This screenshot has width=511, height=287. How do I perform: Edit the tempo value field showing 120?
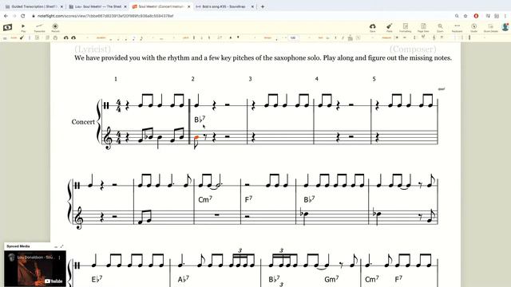pos(293,37)
